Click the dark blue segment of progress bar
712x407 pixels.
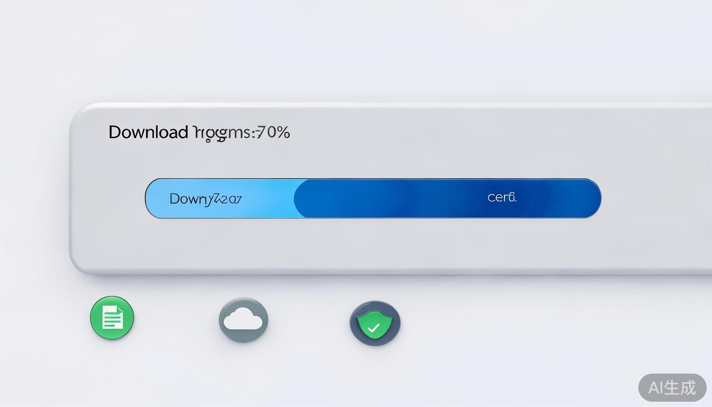[448, 198]
